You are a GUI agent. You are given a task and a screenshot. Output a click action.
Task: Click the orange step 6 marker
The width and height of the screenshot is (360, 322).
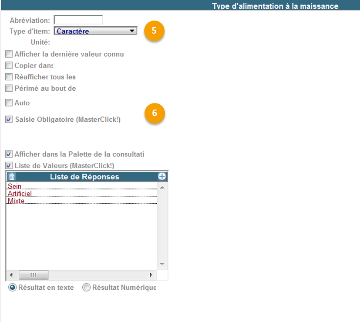[155, 113]
